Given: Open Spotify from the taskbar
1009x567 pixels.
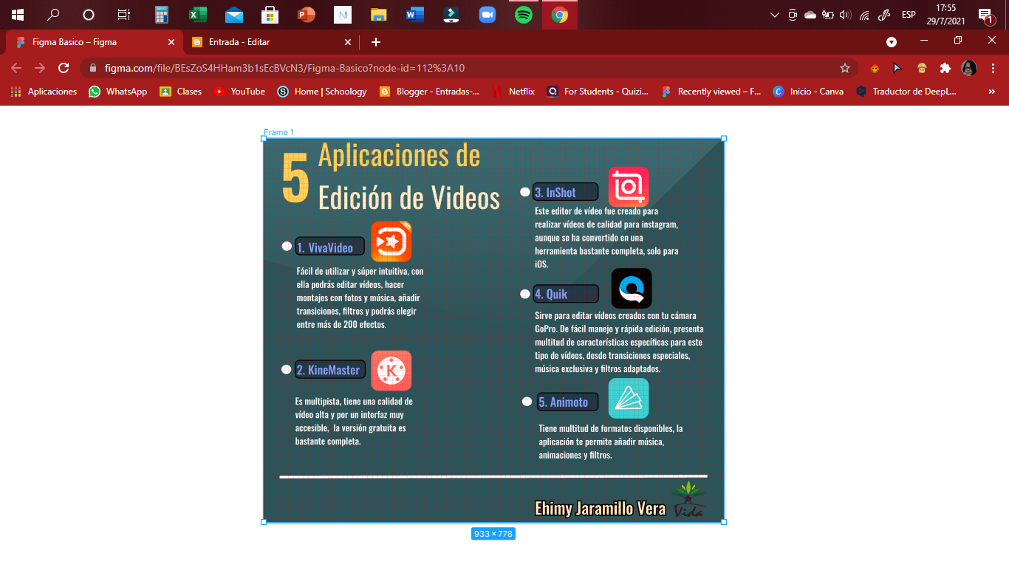Looking at the screenshot, I should coord(524,14).
